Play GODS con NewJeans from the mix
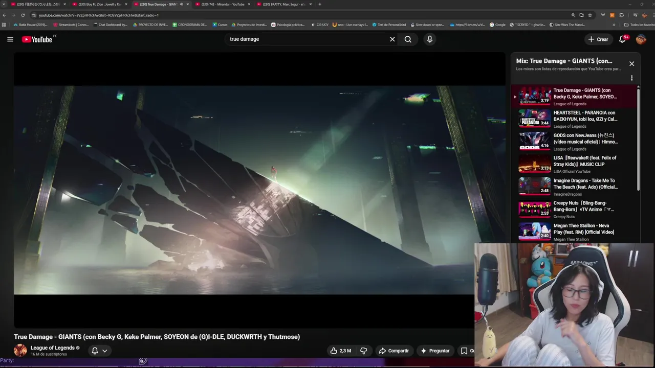The width and height of the screenshot is (655, 368). pyautogui.click(x=575, y=142)
